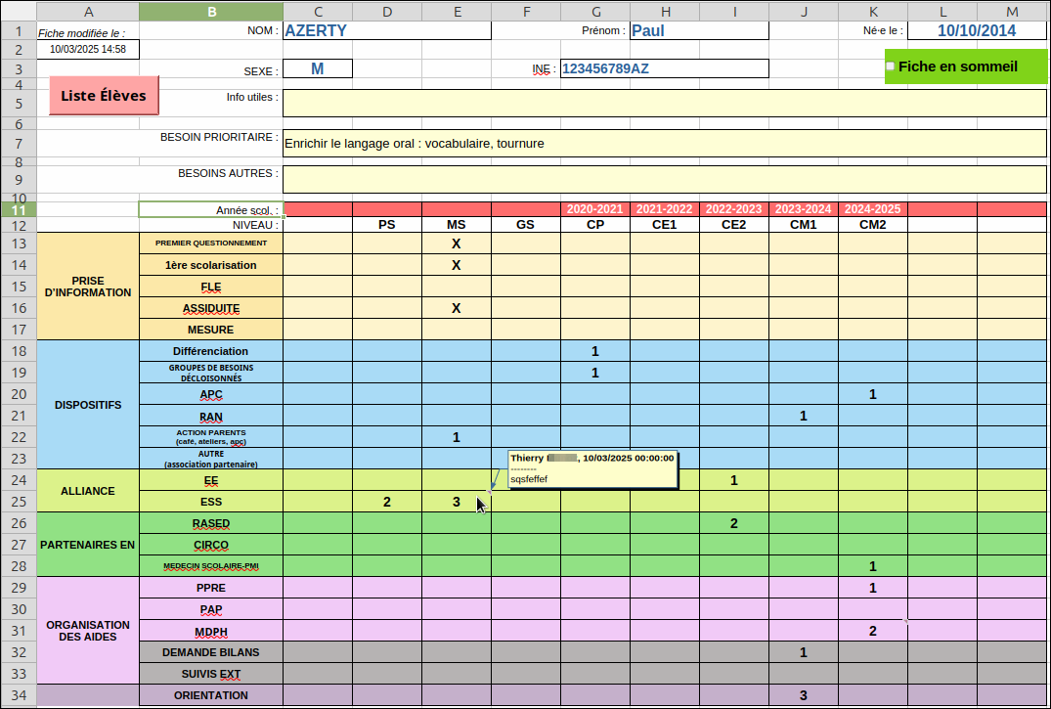1051x709 pixels.
Task: Click the select-all corner of the sheet
Action: click(19, 12)
